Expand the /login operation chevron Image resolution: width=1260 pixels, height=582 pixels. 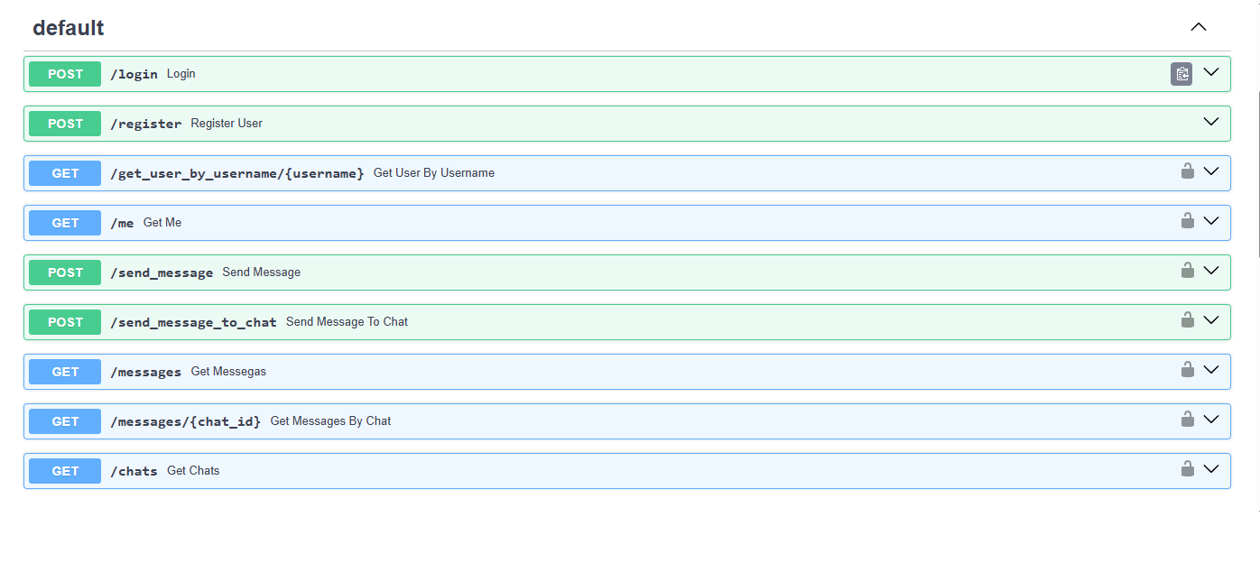tap(1211, 72)
